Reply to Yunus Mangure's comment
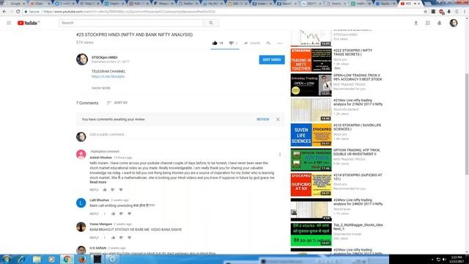 94,238
